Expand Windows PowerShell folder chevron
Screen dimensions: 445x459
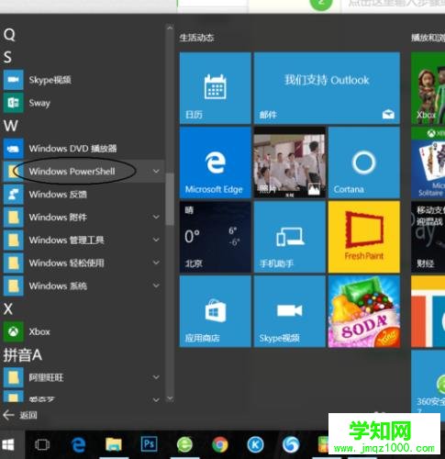click(x=156, y=171)
